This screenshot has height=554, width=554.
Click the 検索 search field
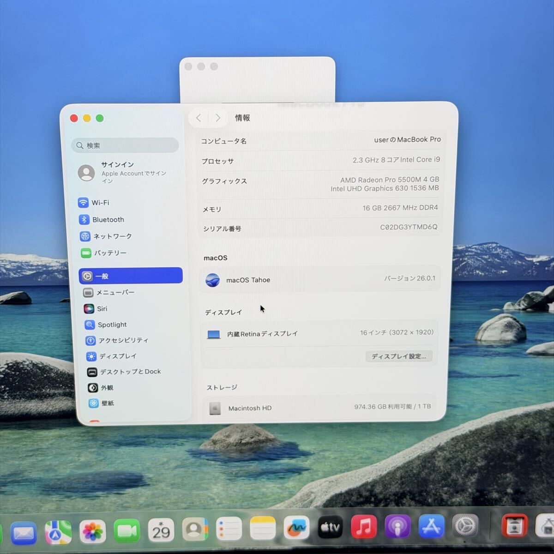point(125,145)
